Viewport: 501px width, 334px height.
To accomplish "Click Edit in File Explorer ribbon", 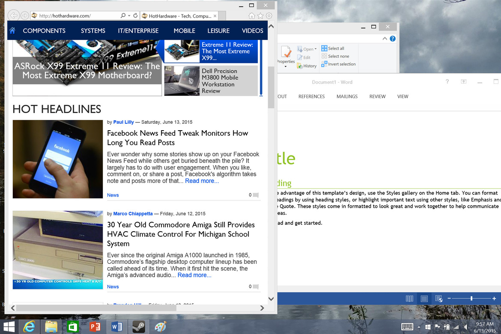I will (304, 57).
